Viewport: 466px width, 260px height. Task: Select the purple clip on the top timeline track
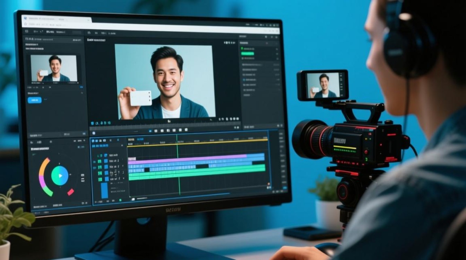(x=188, y=159)
